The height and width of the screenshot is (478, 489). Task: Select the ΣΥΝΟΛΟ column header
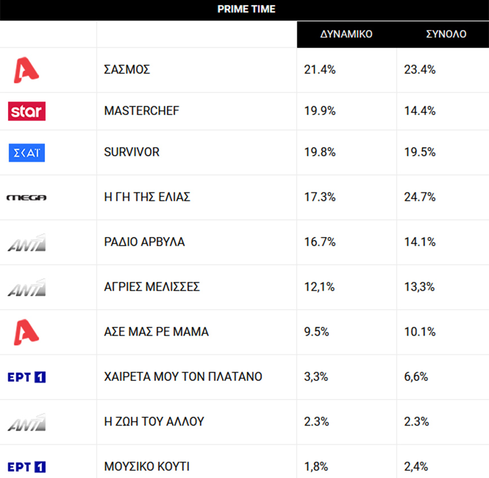(x=446, y=34)
